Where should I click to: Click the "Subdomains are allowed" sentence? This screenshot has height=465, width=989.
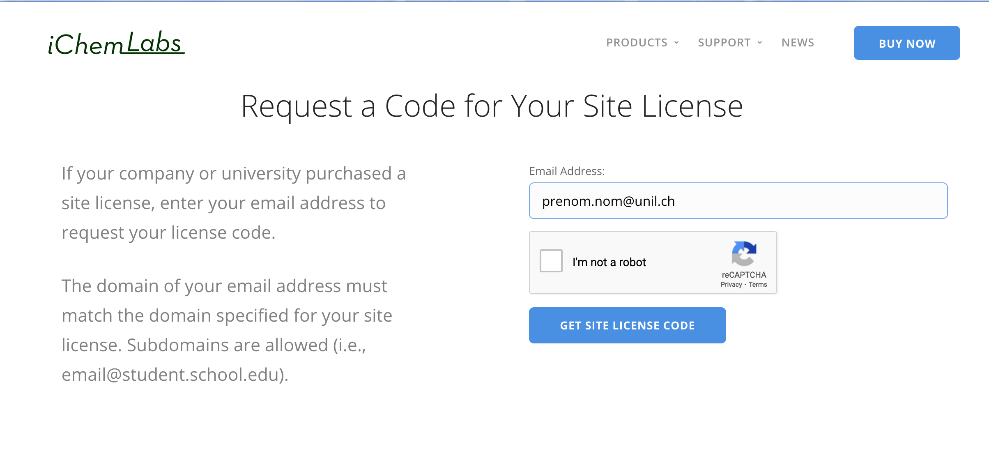[246, 345]
